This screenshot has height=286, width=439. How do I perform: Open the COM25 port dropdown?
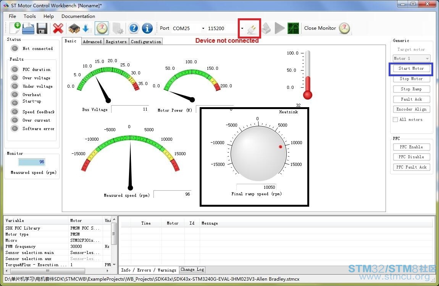(203, 28)
